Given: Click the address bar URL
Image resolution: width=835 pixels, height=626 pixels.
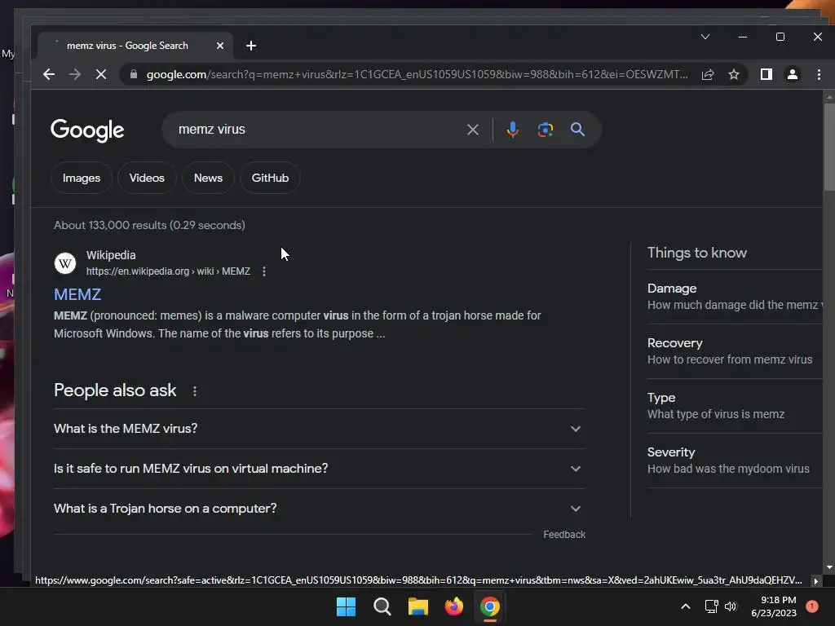Looking at the screenshot, I should pyautogui.click(x=417, y=74).
